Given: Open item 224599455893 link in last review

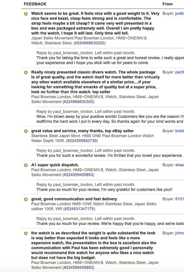Looking at the screenshot, I should tap(79, 267).
